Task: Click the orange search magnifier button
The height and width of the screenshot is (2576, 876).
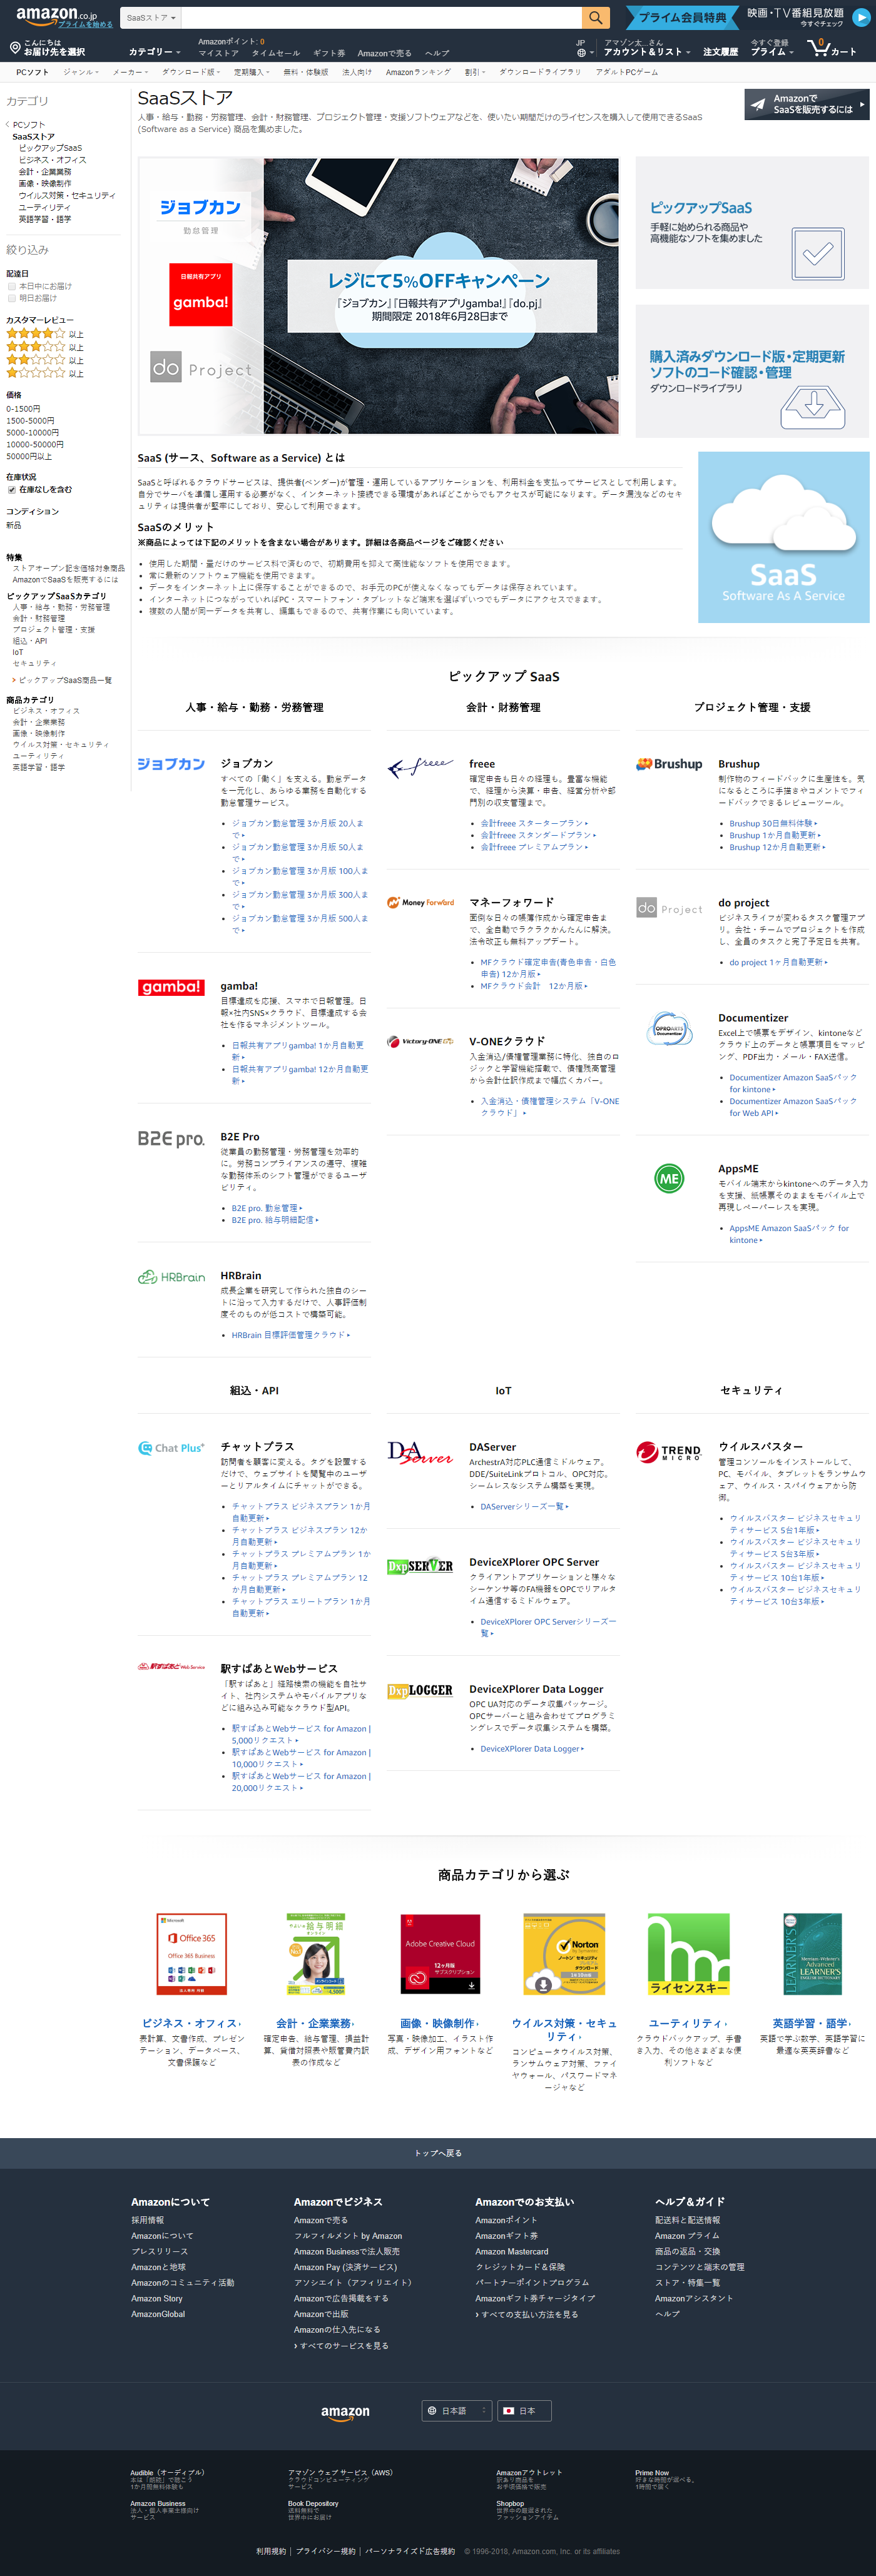Action: [x=596, y=17]
